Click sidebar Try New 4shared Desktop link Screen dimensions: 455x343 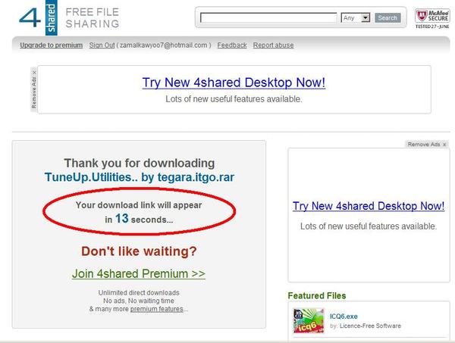pyautogui.click(x=368, y=206)
